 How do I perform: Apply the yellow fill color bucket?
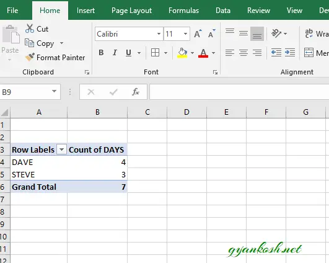(182, 53)
